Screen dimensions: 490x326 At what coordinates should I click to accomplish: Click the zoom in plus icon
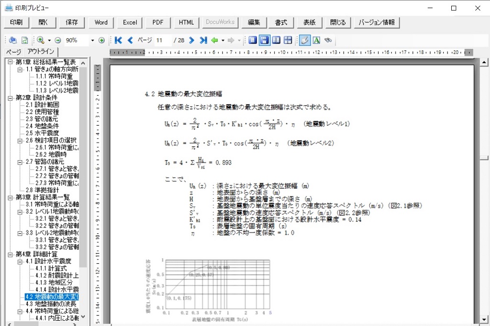pos(101,40)
